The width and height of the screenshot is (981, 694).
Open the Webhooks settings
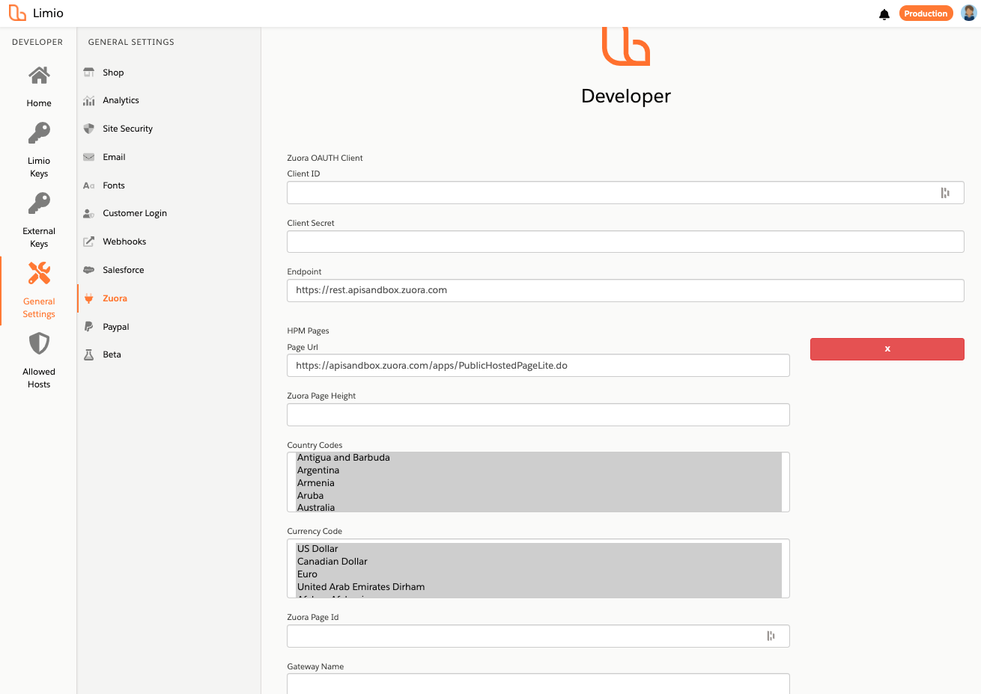coord(124,242)
